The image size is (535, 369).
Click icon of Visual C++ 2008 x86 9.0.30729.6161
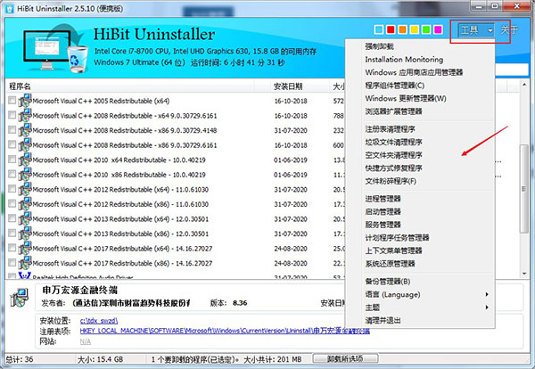point(25,144)
